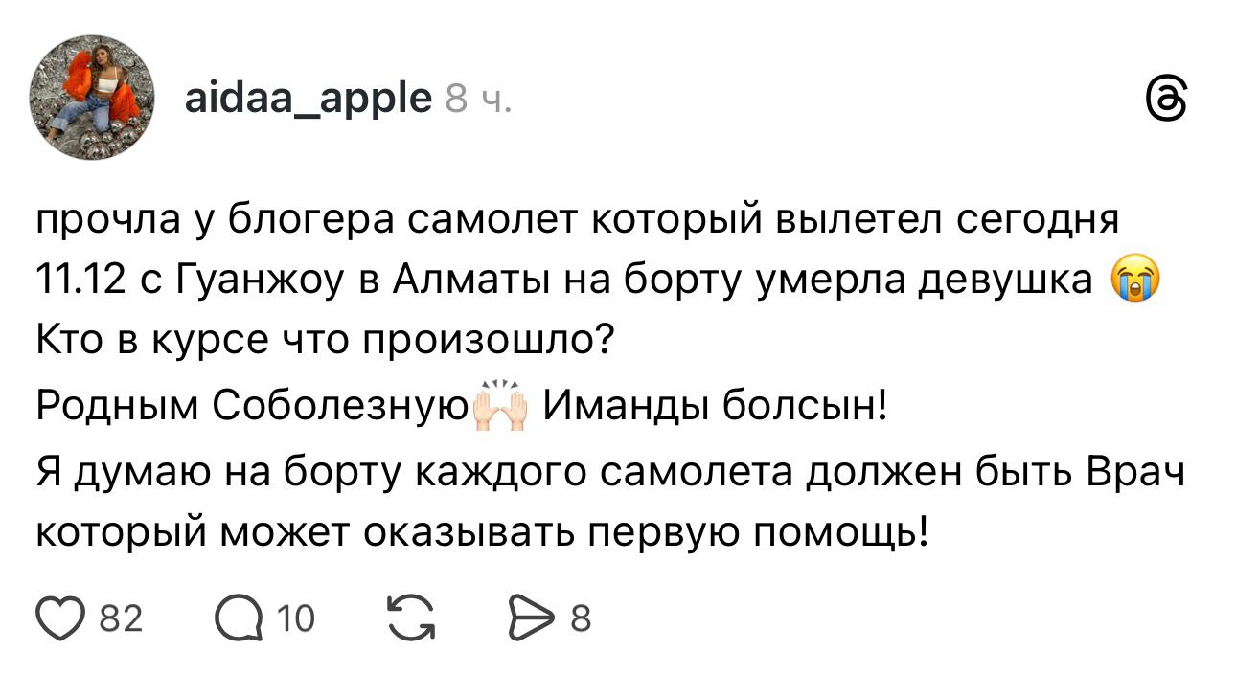Like the post with the heart icon
The image size is (1236, 674).
click(61, 618)
